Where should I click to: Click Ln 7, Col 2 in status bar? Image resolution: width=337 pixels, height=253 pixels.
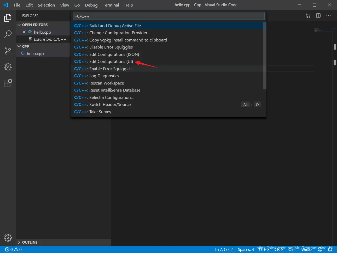[224, 250]
